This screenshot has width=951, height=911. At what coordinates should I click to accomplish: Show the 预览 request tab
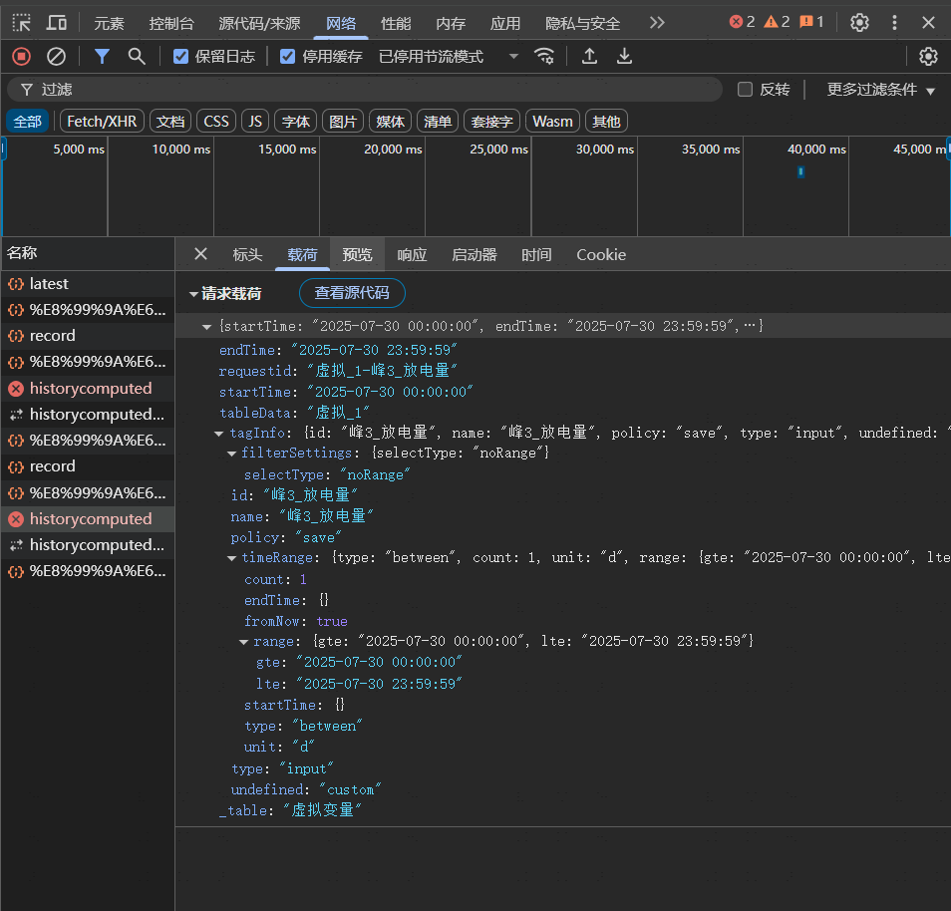(357, 255)
